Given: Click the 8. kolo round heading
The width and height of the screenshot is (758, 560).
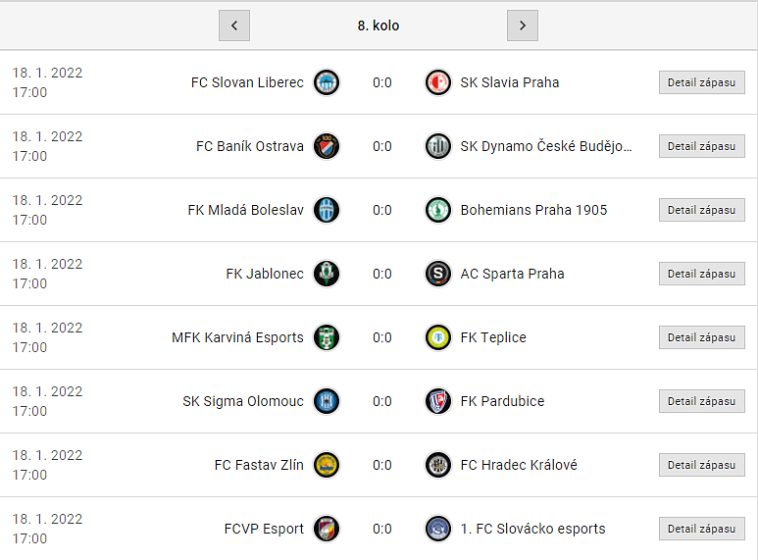Looking at the screenshot, I should (379, 25).
